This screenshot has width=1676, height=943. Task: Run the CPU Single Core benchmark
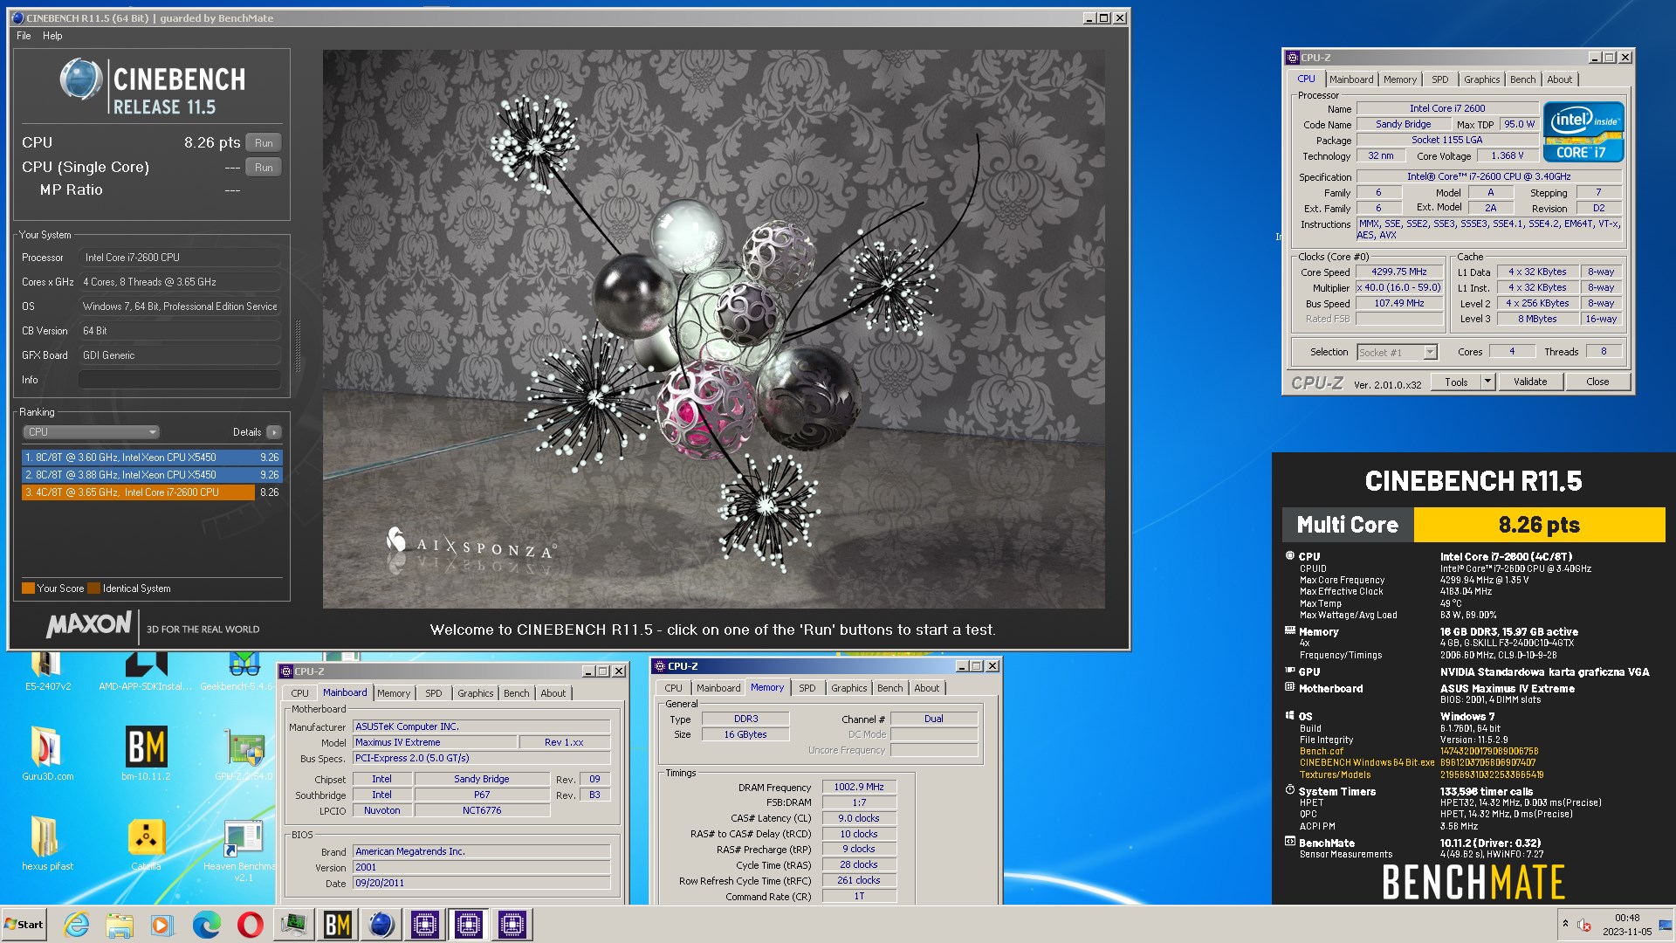[x=264, y=168]
